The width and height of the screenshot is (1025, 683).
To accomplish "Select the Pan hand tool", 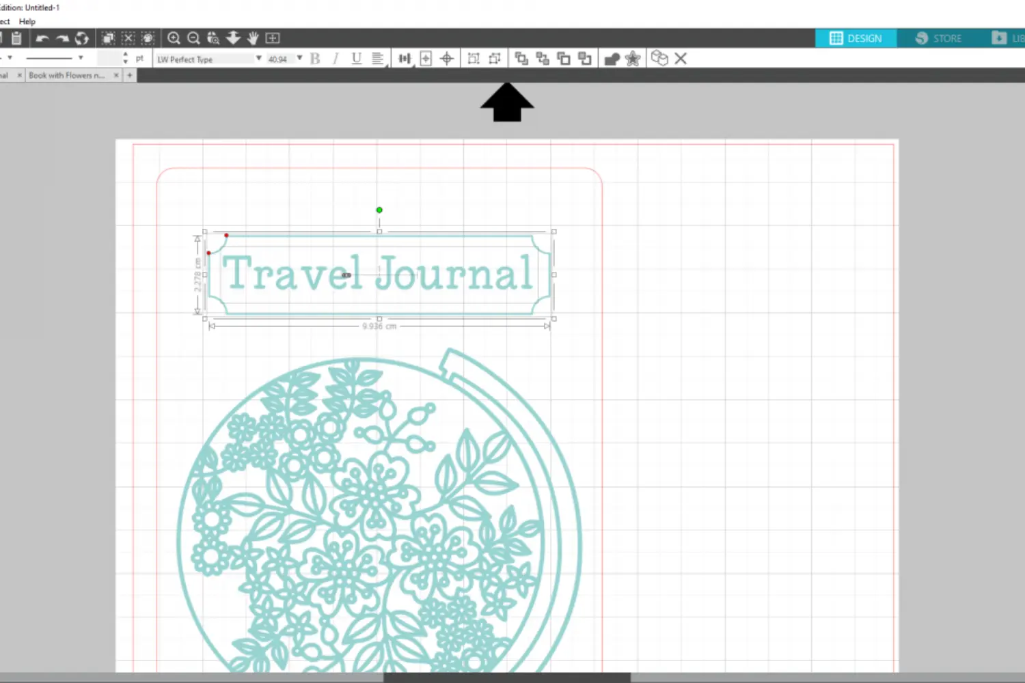I will click(x=253, y=38).
